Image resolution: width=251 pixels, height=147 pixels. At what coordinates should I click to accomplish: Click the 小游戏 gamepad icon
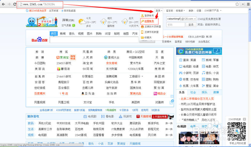(x=180, y=73)
